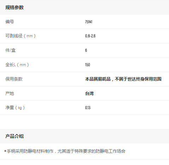
Task: Click the net weight value 0.13
Action: 88,108
